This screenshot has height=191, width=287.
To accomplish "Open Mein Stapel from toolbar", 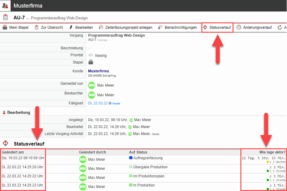I will [15, 28].
